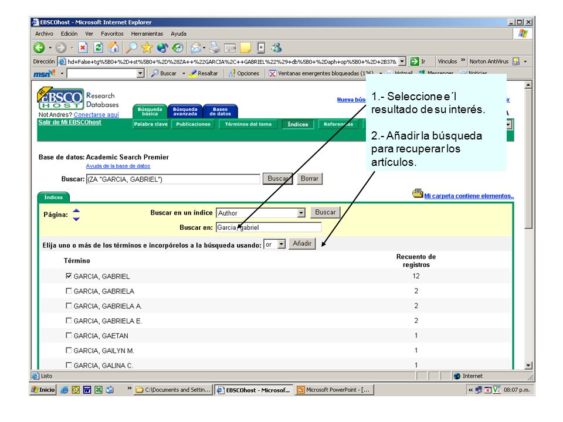Tick the GARCIA, GALINA C. checkbox
The image size is (563, 422).
coord(69,365)
